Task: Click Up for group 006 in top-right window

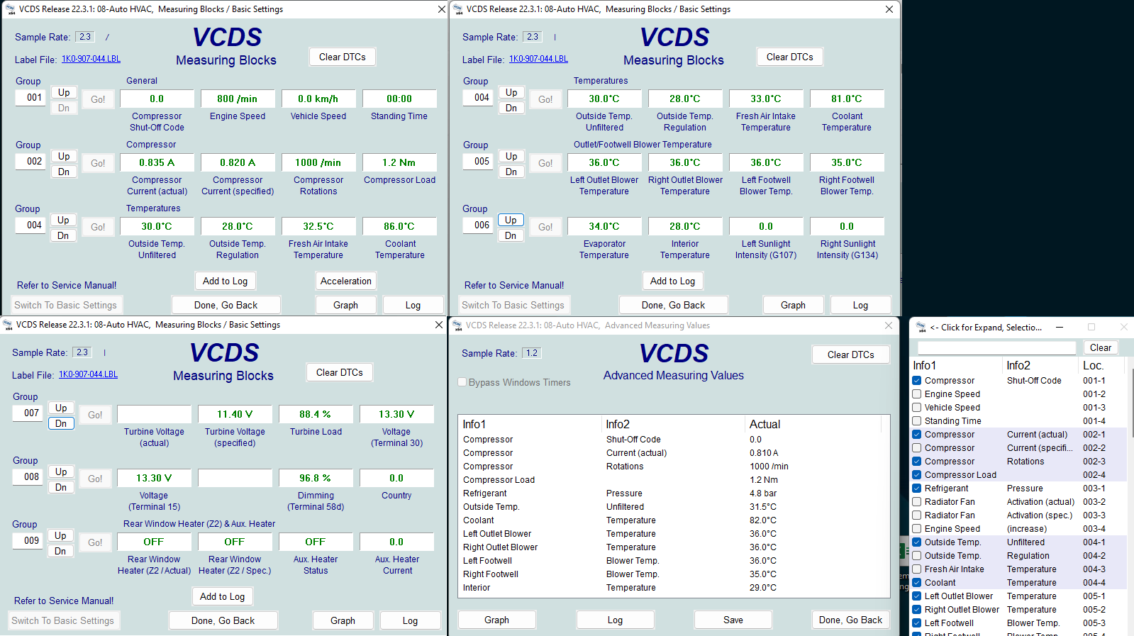Action: tap(511, 220)
